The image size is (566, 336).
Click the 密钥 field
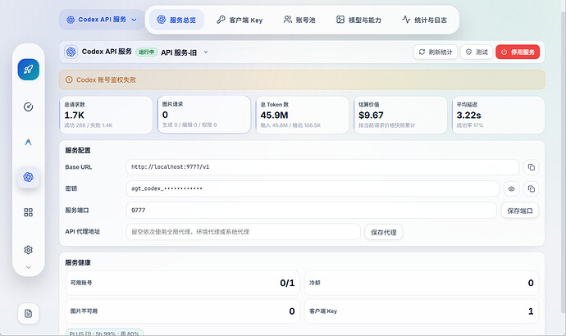313,188
